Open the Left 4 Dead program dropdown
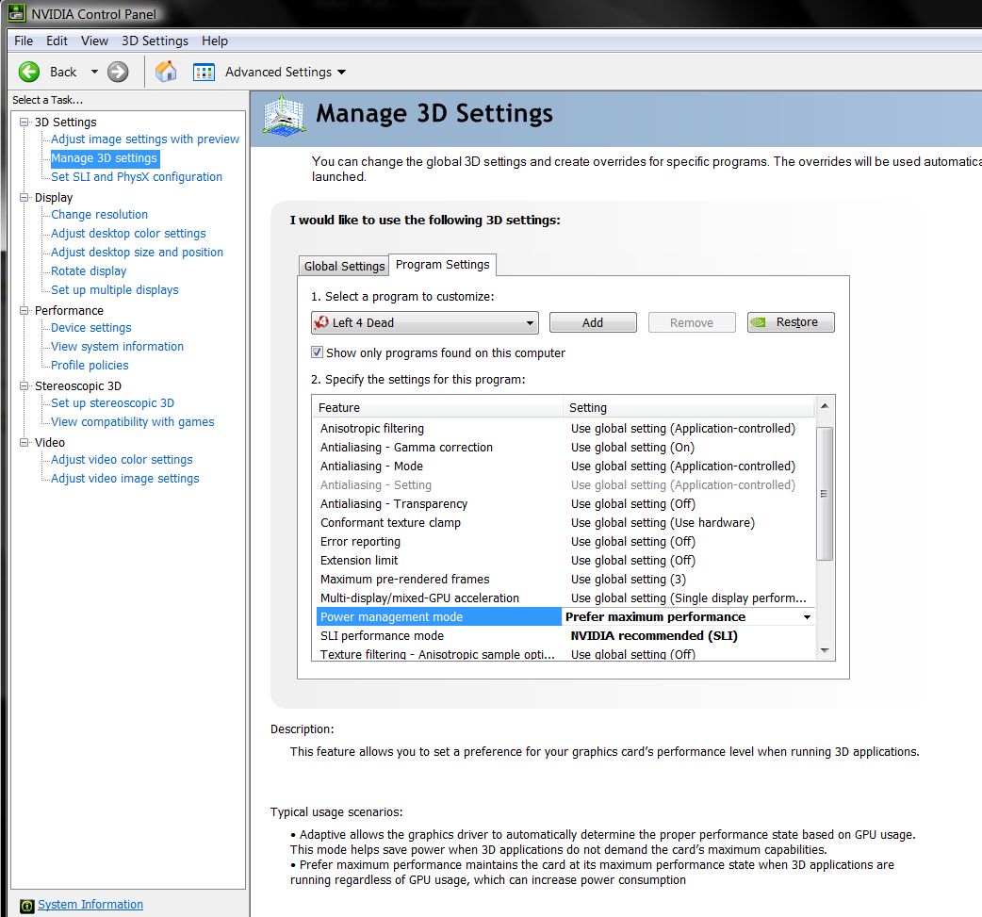 (425, 322)
